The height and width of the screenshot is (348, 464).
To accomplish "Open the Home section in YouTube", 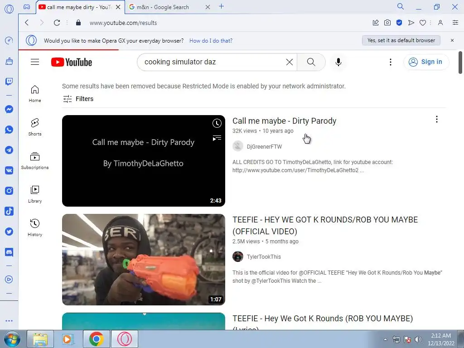I will [x=35, y=94].
